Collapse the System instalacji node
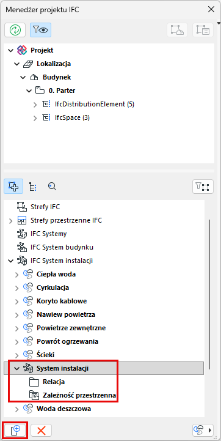The image size is (221, 441). point(17,368)
